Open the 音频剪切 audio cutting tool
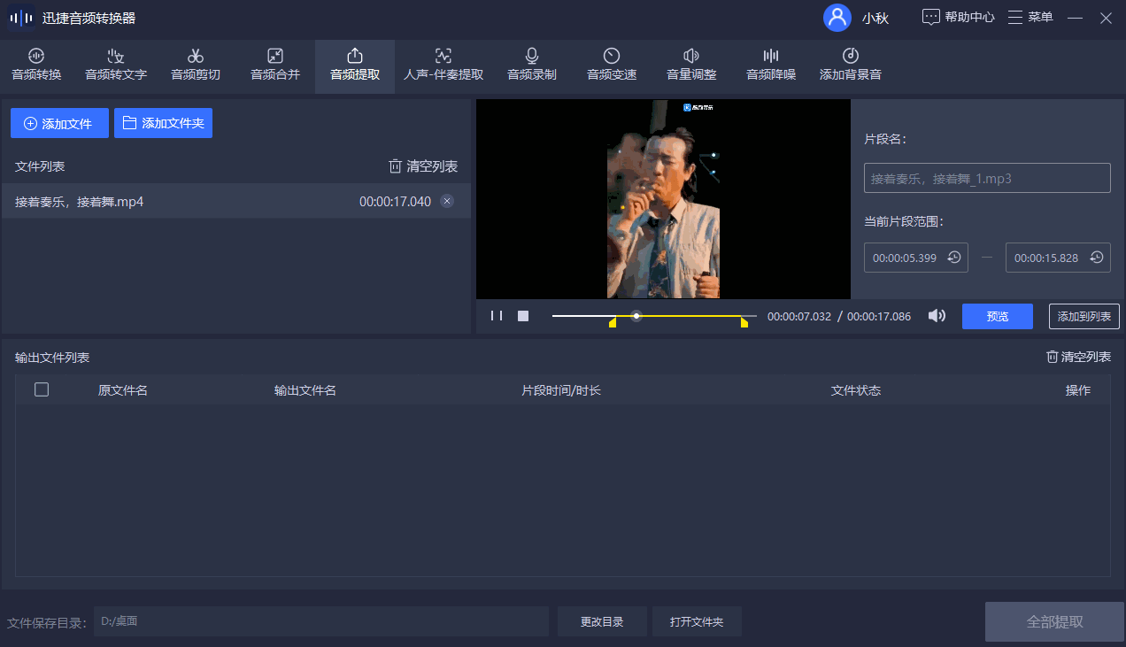 click(x=196, y=65)
